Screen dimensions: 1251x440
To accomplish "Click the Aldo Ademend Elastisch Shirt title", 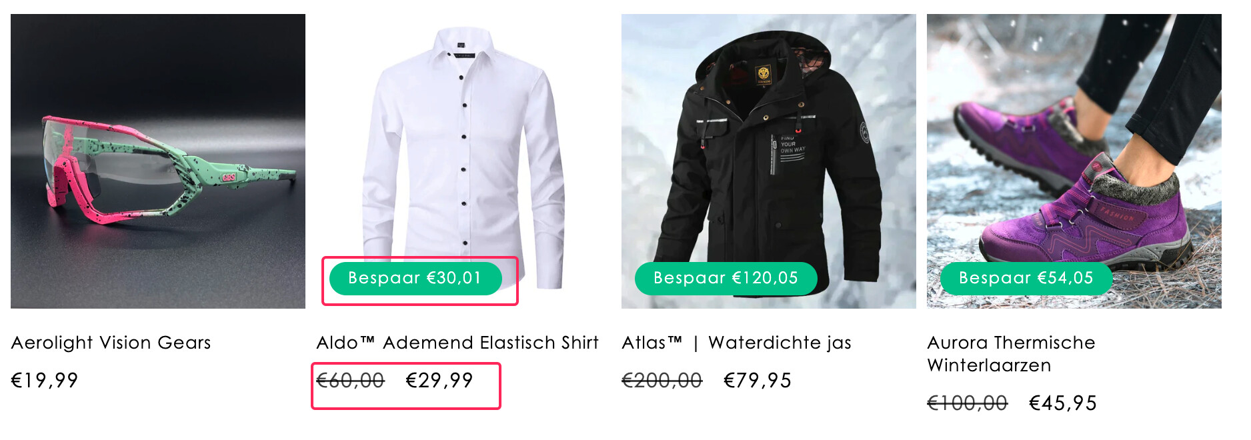I will pos(457,343).
